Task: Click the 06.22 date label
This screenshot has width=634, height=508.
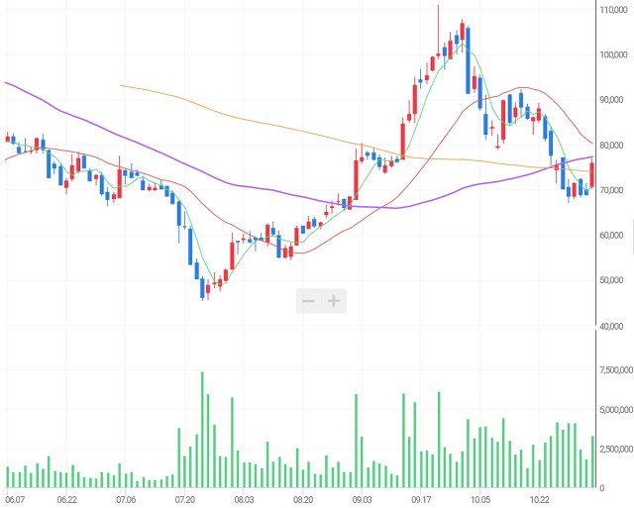Action: (67, 500)
